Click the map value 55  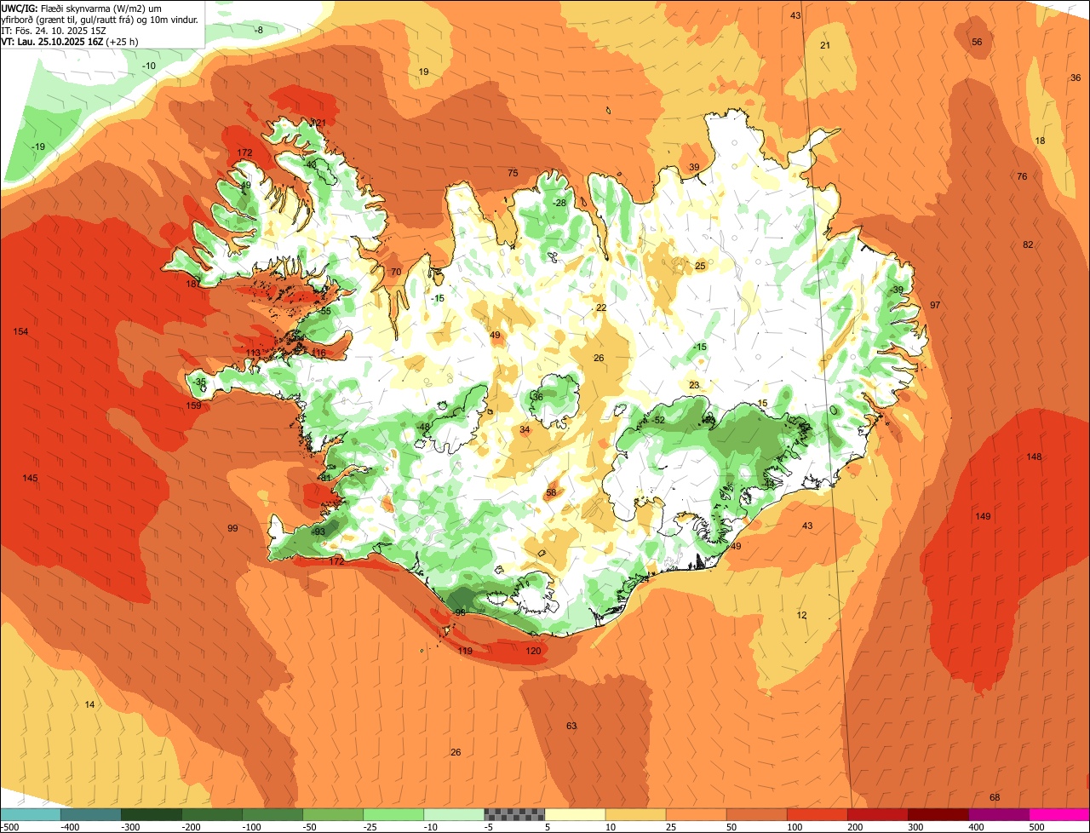(x=325, y=311)
